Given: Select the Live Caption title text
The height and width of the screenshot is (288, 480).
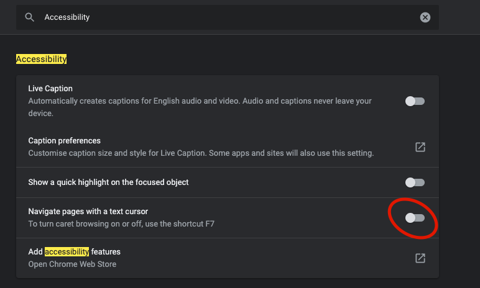Looking at the screenshot, I should (50, 89).
